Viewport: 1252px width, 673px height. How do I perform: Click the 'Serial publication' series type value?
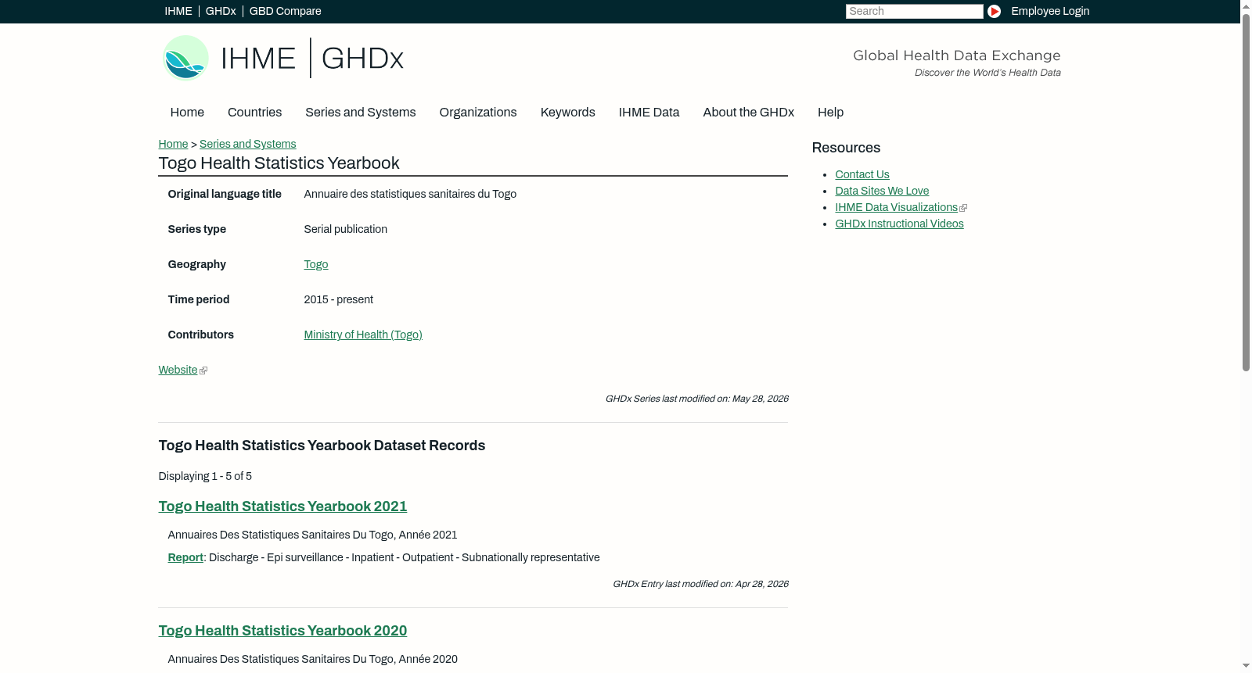click(345, 229)
